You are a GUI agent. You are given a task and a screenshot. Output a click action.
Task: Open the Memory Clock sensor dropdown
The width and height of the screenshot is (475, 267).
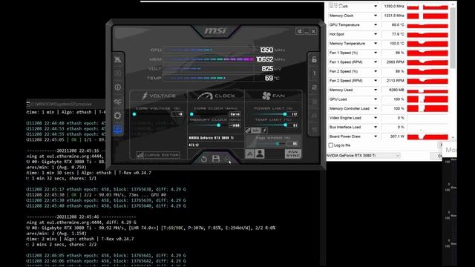(376, 16)
